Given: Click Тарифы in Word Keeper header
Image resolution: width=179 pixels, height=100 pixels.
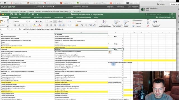Looking at the screenshot, I should [x=110, y=7].
